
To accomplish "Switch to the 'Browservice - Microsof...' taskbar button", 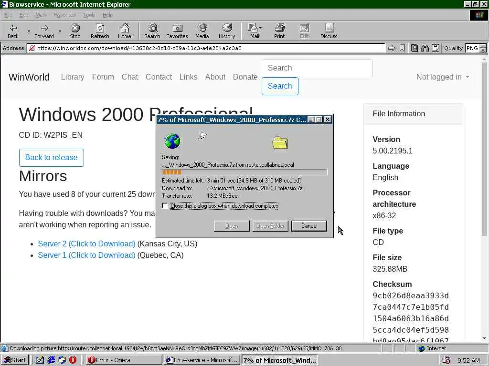I will (x=202, y=360).
